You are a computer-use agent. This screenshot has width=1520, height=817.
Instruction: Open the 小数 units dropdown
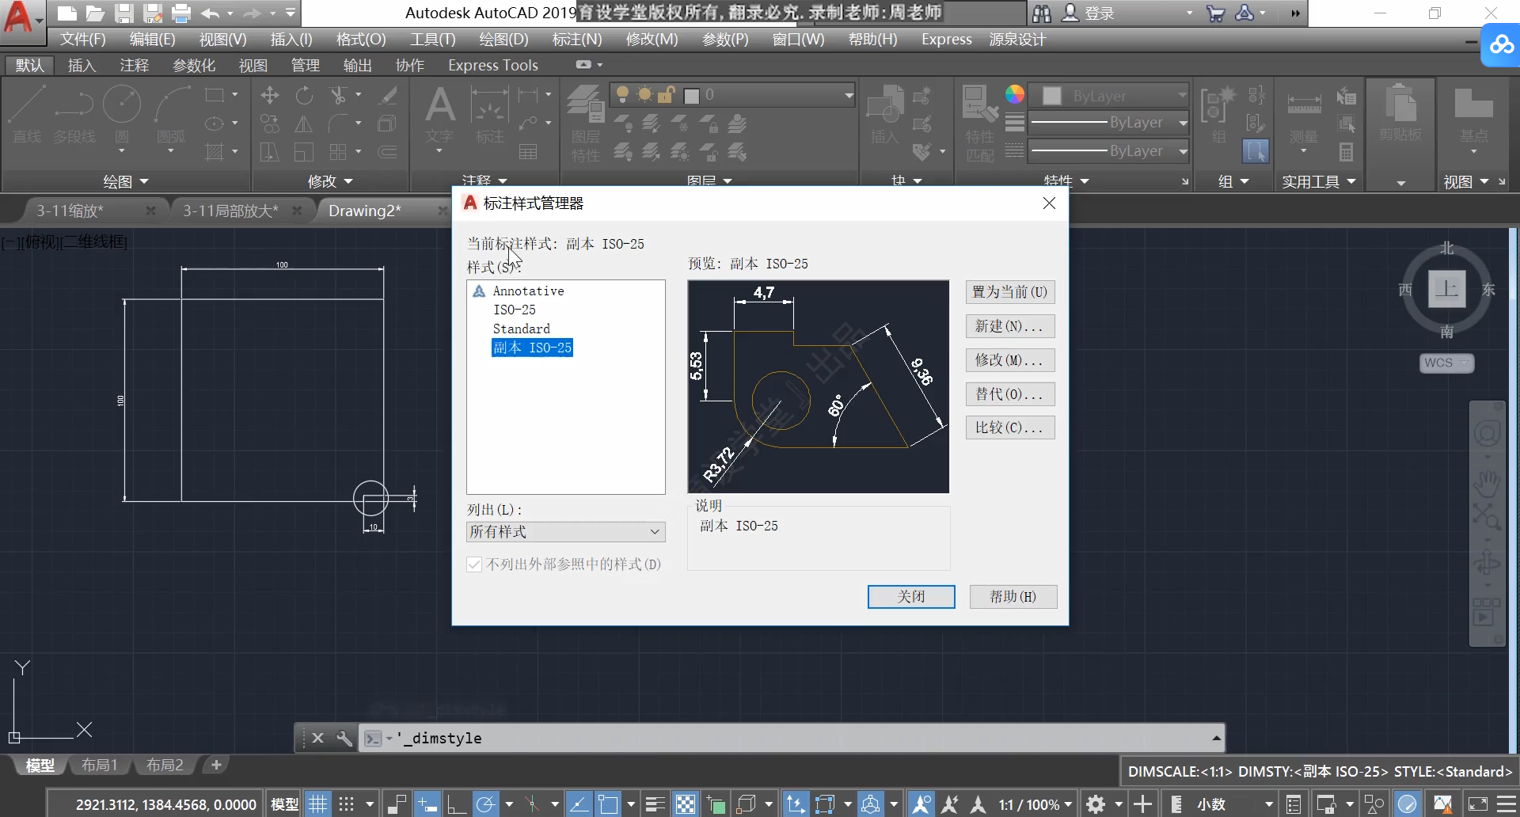pos(1234,804)
